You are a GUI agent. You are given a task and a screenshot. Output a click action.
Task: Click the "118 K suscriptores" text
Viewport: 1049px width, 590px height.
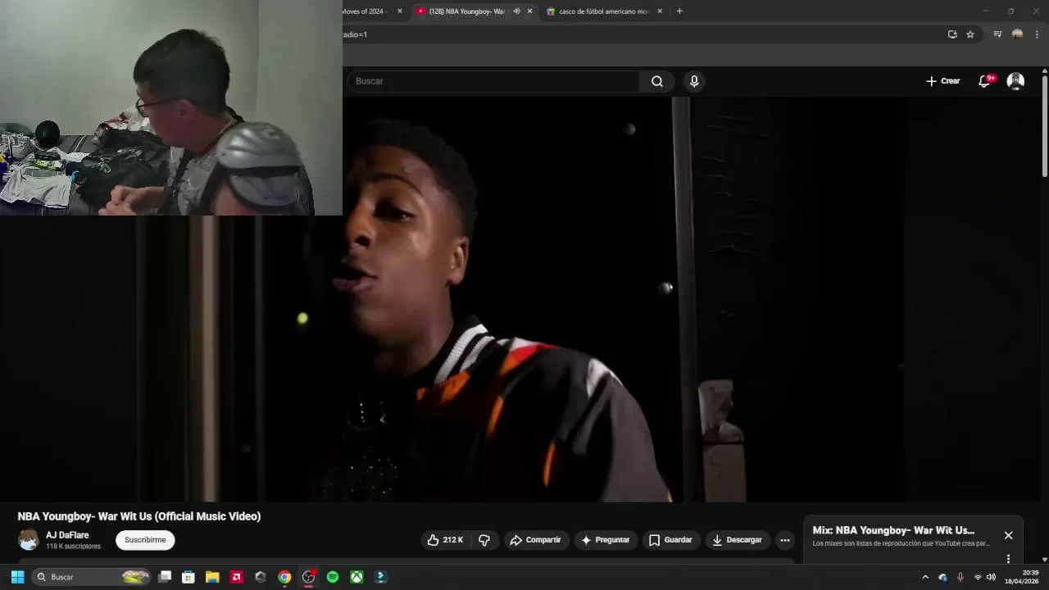[x=73, y=547]
